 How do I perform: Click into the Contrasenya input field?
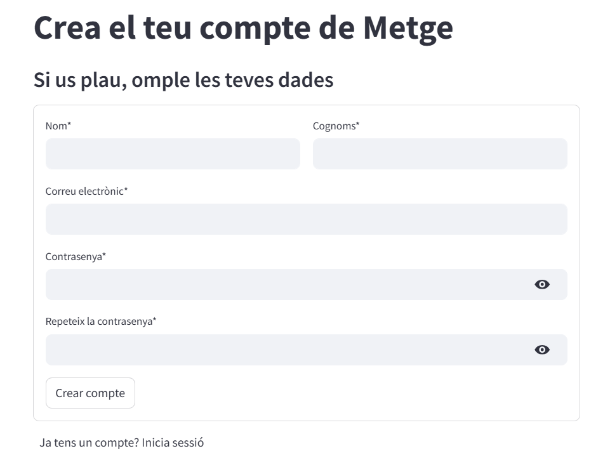click(286, 285)
